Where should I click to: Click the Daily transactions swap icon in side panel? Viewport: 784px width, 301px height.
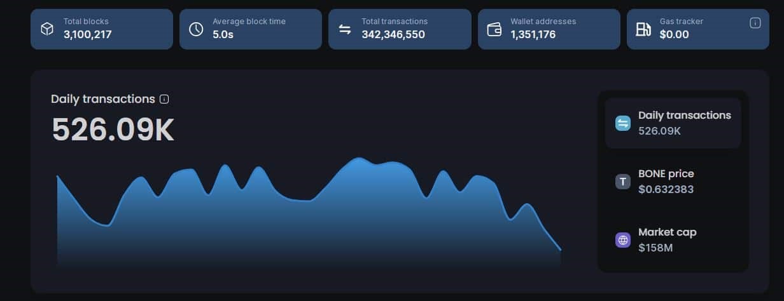(623, 123)
